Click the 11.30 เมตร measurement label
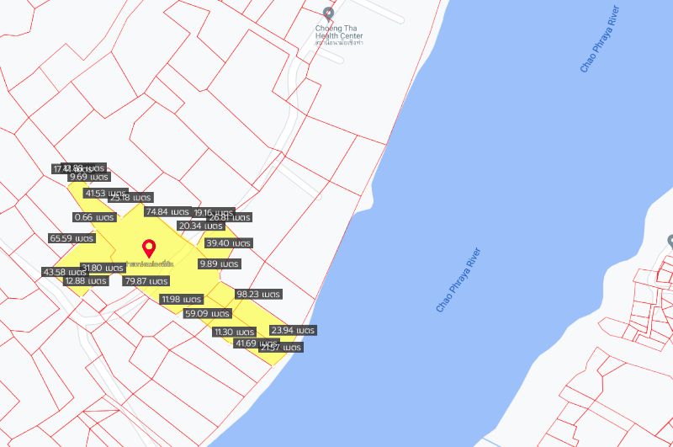 235,332
